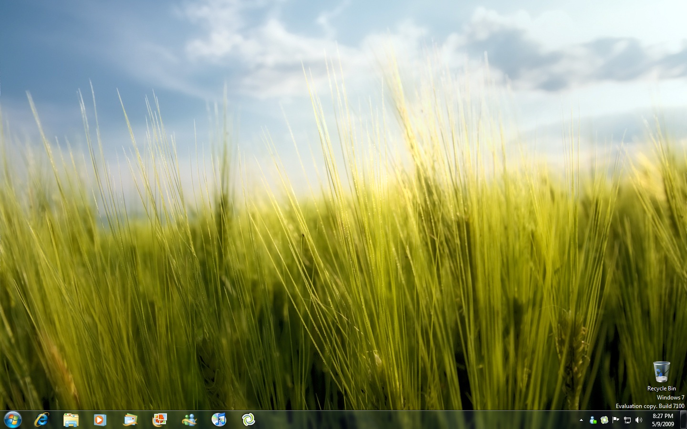Open Windows Live Photo Gallery taskbar icon

pos(159,420)
